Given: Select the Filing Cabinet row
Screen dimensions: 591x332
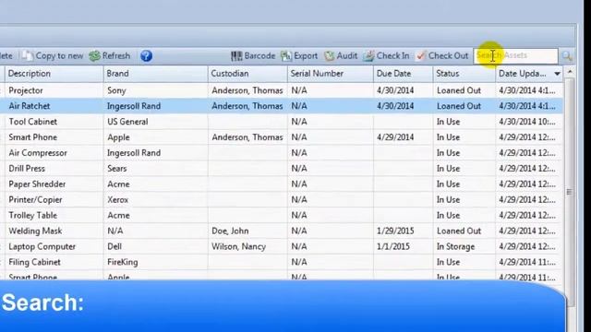Looking at the screenshot, I should pyautogui.click(x=282, y=262).
